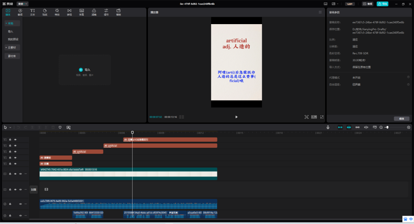Mute the first audio track
The width and height of the screenshot is (414, 224).
tap(20, 204)
